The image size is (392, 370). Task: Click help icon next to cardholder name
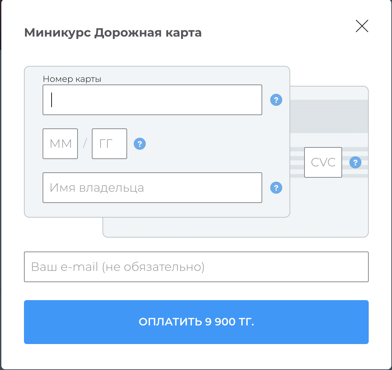click(276, 188)
